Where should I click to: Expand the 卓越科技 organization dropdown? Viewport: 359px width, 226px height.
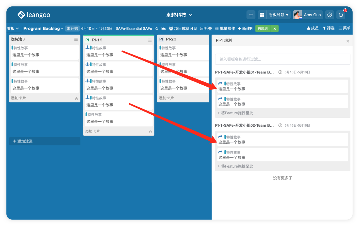(179, 15)
